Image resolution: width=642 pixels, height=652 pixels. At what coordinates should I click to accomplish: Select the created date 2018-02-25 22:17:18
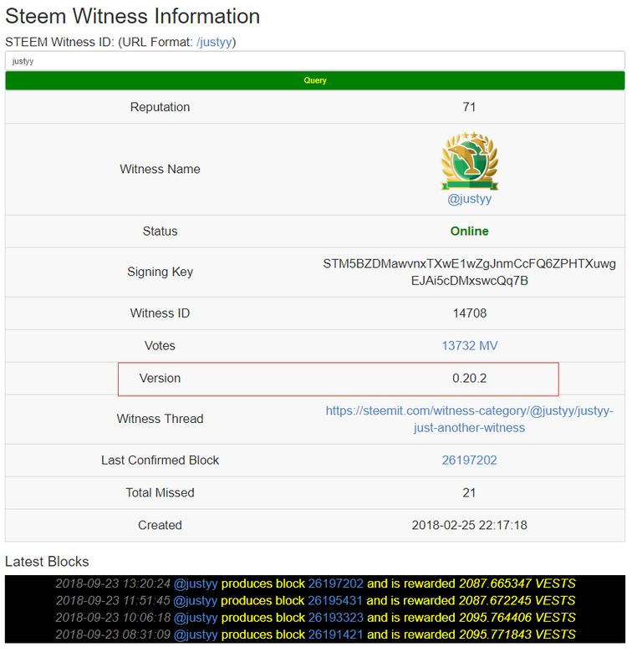click(x=470, y=525)
